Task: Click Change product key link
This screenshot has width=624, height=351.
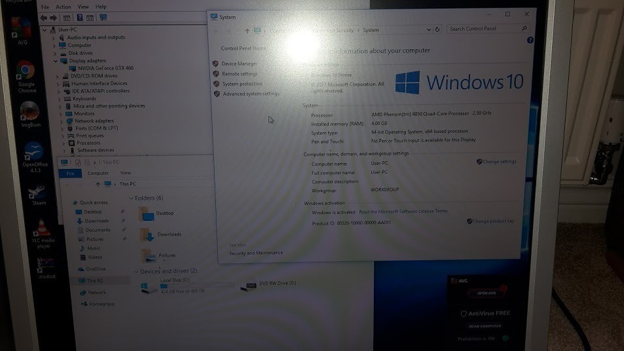Action: pyautogui.click(x=493, y=221)
